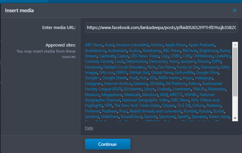This screenshot has width=242, height=153.
Task: Open the Flickr link
Action: (152, 67)
